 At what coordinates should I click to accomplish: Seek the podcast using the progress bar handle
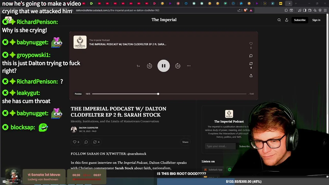[x=158, y=94]
